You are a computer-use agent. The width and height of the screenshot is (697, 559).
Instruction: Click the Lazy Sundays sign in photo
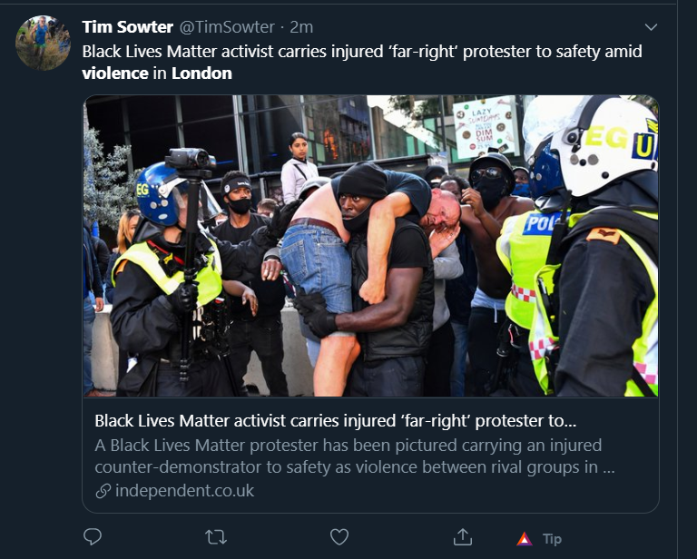[485, 127]
